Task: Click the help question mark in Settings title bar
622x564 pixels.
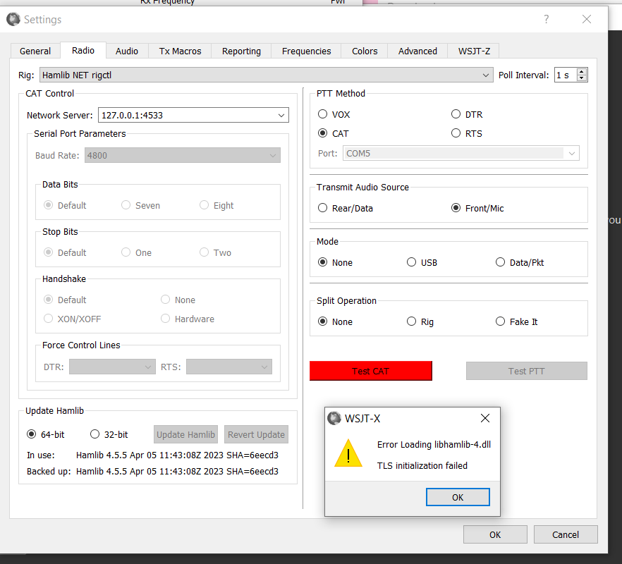Action: (x=547, y=19)
